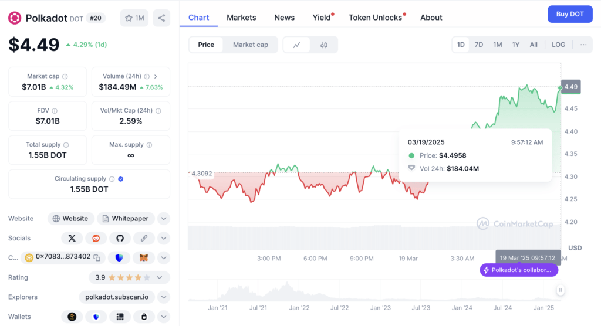Viewport: 601px width, 326px height.
Task: Show Volume (24h) info icon
Action: [x=147, y=77]
